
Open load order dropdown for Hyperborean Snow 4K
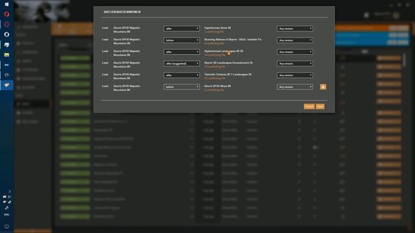pos(182,28)
